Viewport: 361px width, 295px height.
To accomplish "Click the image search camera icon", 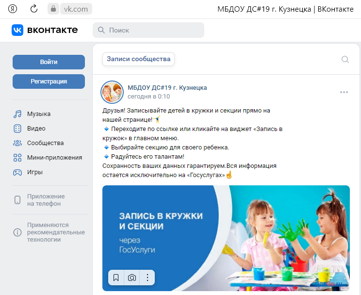I will (x=132, y=278).
